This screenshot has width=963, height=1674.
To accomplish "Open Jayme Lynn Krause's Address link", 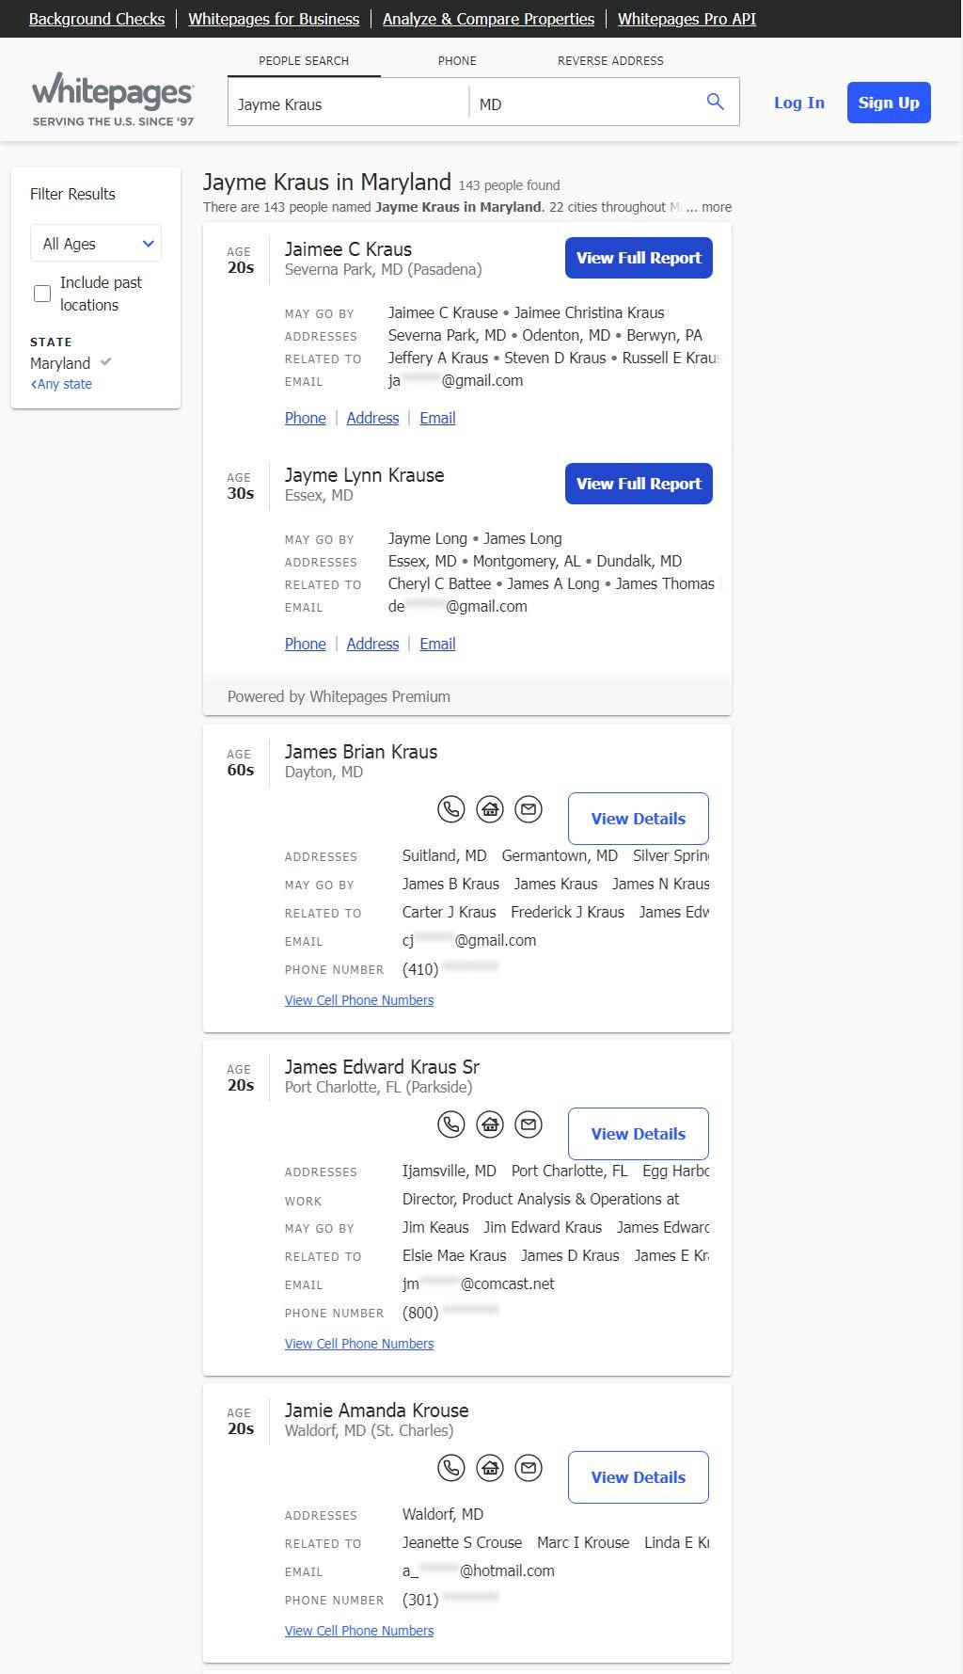I will point(372,644).
